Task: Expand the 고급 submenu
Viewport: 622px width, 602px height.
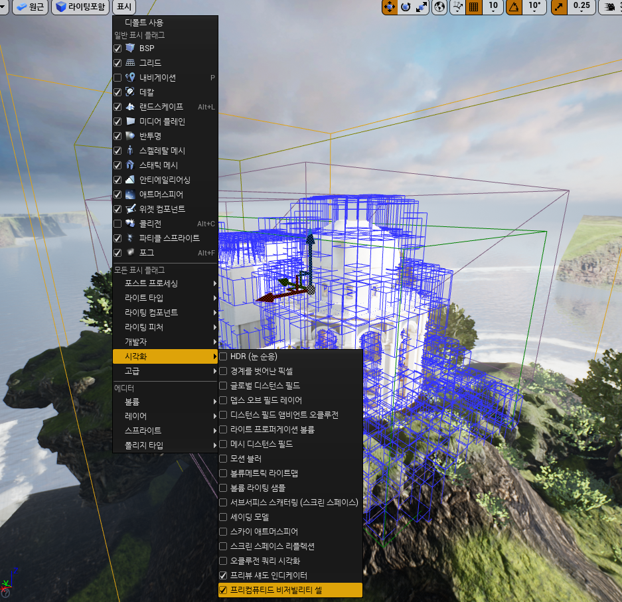Action: point(165,371)
